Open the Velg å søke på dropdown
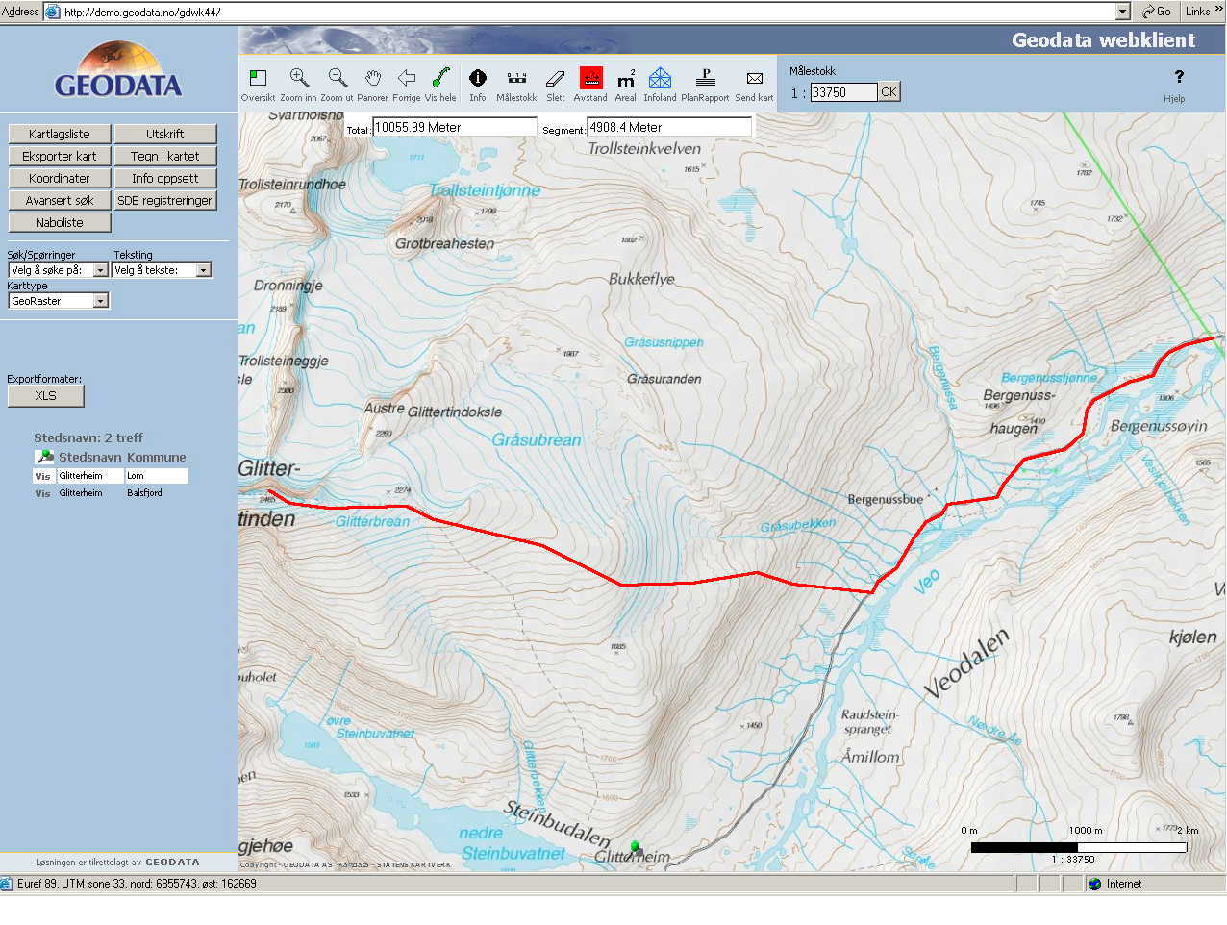The image size is (1227, 925). (100, 271)
